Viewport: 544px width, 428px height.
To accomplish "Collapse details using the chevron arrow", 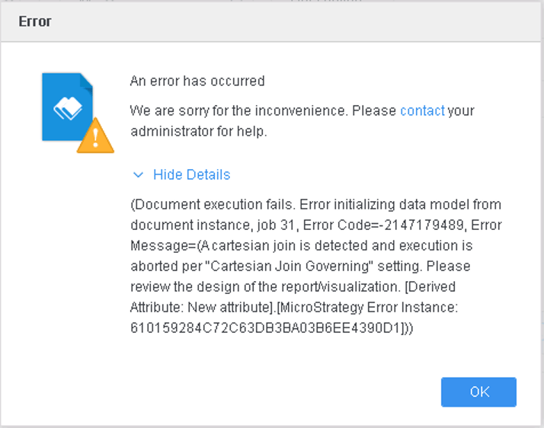I will coord(138,175).
